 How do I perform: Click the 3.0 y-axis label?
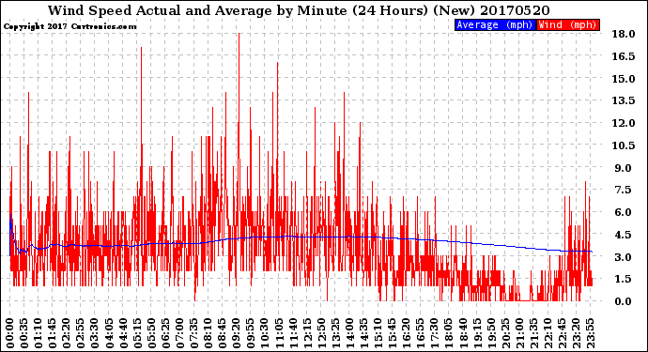(624, 257)
